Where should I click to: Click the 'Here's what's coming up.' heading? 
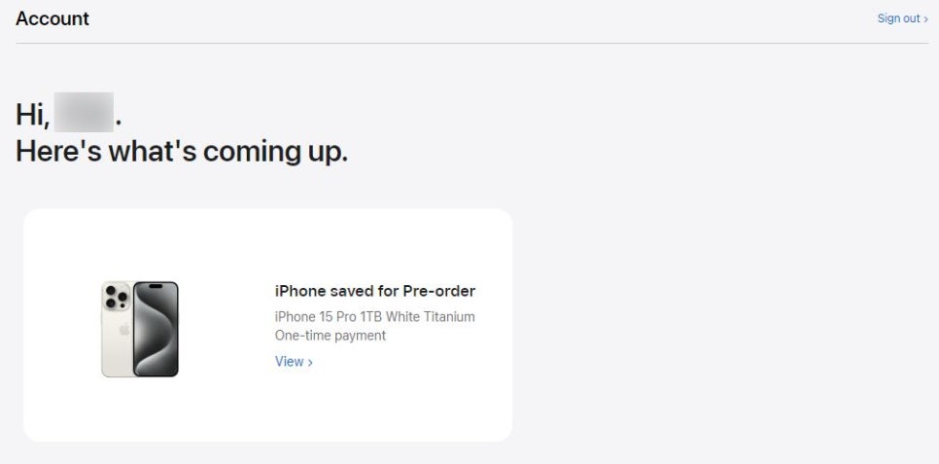click(x=182, y=152)
